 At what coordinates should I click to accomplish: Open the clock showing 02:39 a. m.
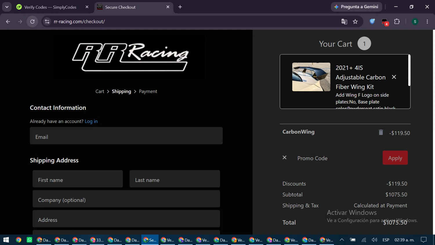click(x=405, y=240)
